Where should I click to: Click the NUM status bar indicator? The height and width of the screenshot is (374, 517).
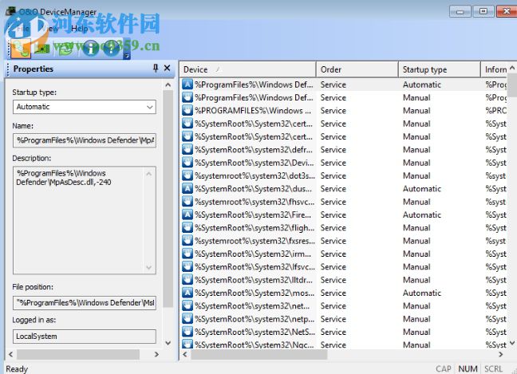click(x=468, y=368)
